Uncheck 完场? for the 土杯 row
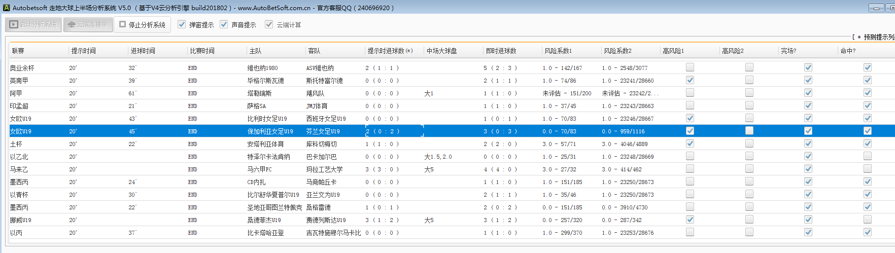Screen dimensions: 895x253 [808, 143]
